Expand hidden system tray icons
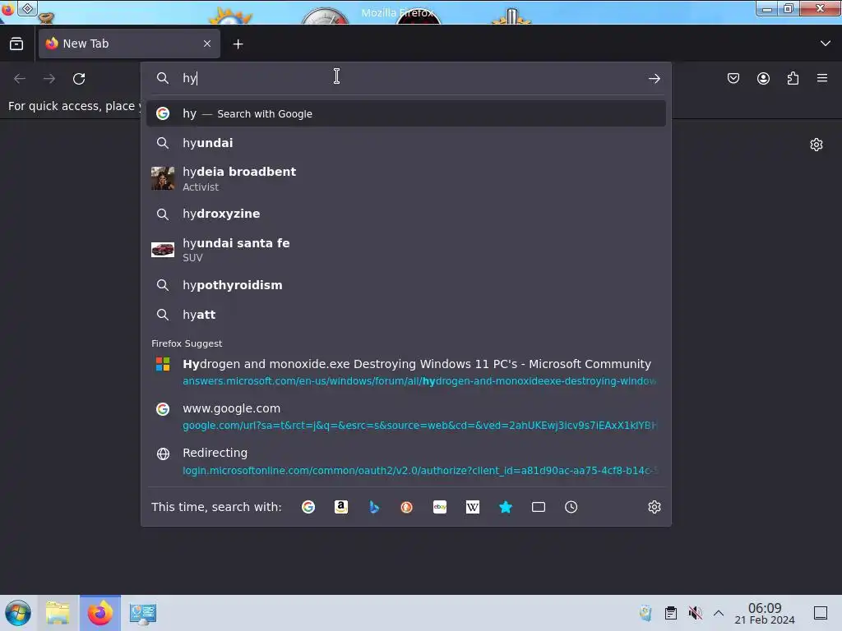 [719, 613]
